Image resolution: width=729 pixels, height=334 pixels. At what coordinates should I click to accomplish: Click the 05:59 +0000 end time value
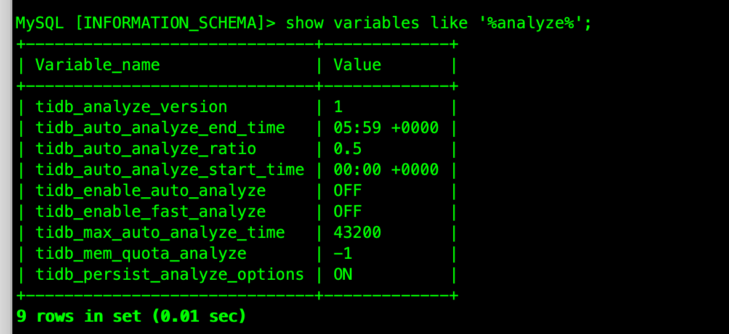[386, 128]
